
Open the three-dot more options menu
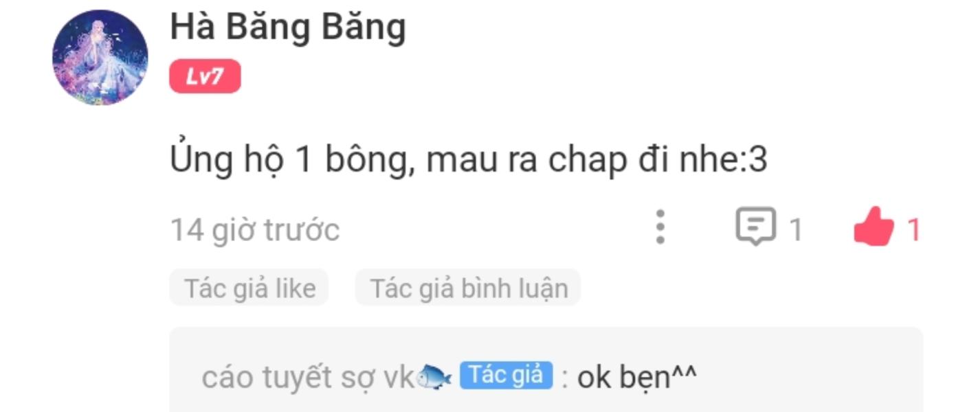click(x=660, y=227)
